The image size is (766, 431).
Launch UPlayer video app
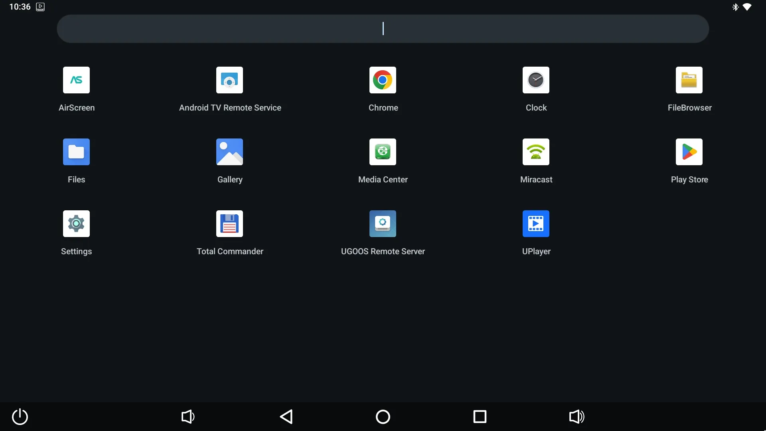536,224
